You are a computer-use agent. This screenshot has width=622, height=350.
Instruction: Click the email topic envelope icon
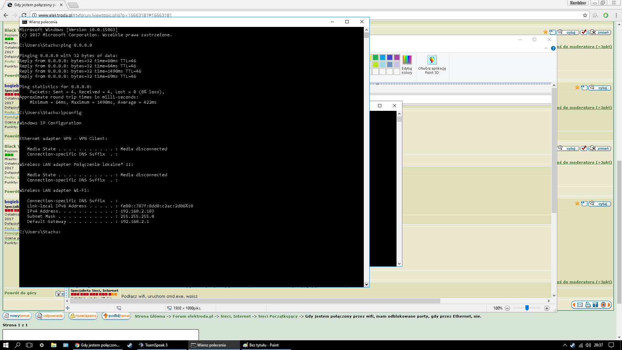580,305
